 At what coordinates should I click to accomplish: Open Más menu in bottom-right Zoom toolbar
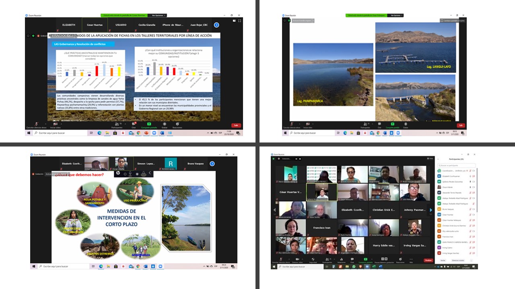[411, 261]
